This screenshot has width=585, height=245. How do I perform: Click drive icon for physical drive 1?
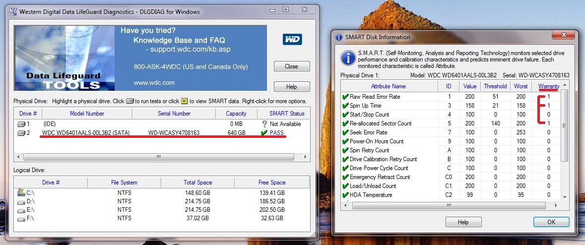point(21,124)
